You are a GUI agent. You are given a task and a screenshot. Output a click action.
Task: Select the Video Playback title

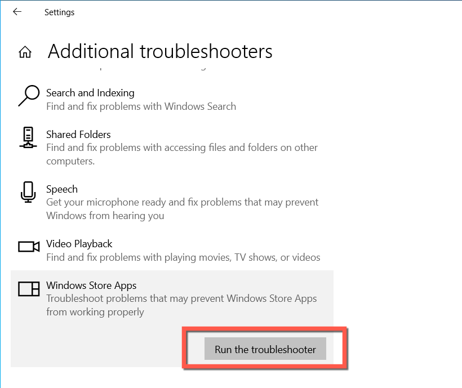[79, 244]
